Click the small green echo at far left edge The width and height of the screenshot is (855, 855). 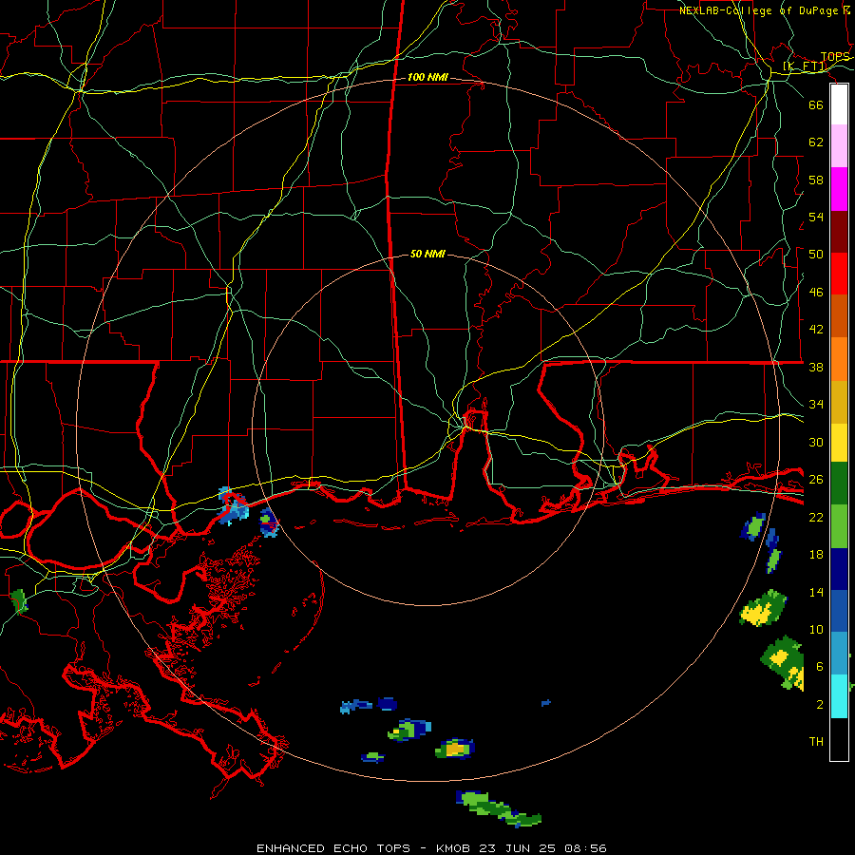point(19,601)
